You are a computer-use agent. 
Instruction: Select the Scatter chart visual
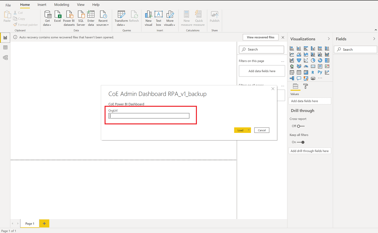click(306, 60)
